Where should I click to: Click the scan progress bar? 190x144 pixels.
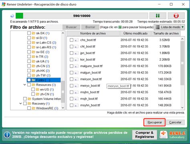82,16
